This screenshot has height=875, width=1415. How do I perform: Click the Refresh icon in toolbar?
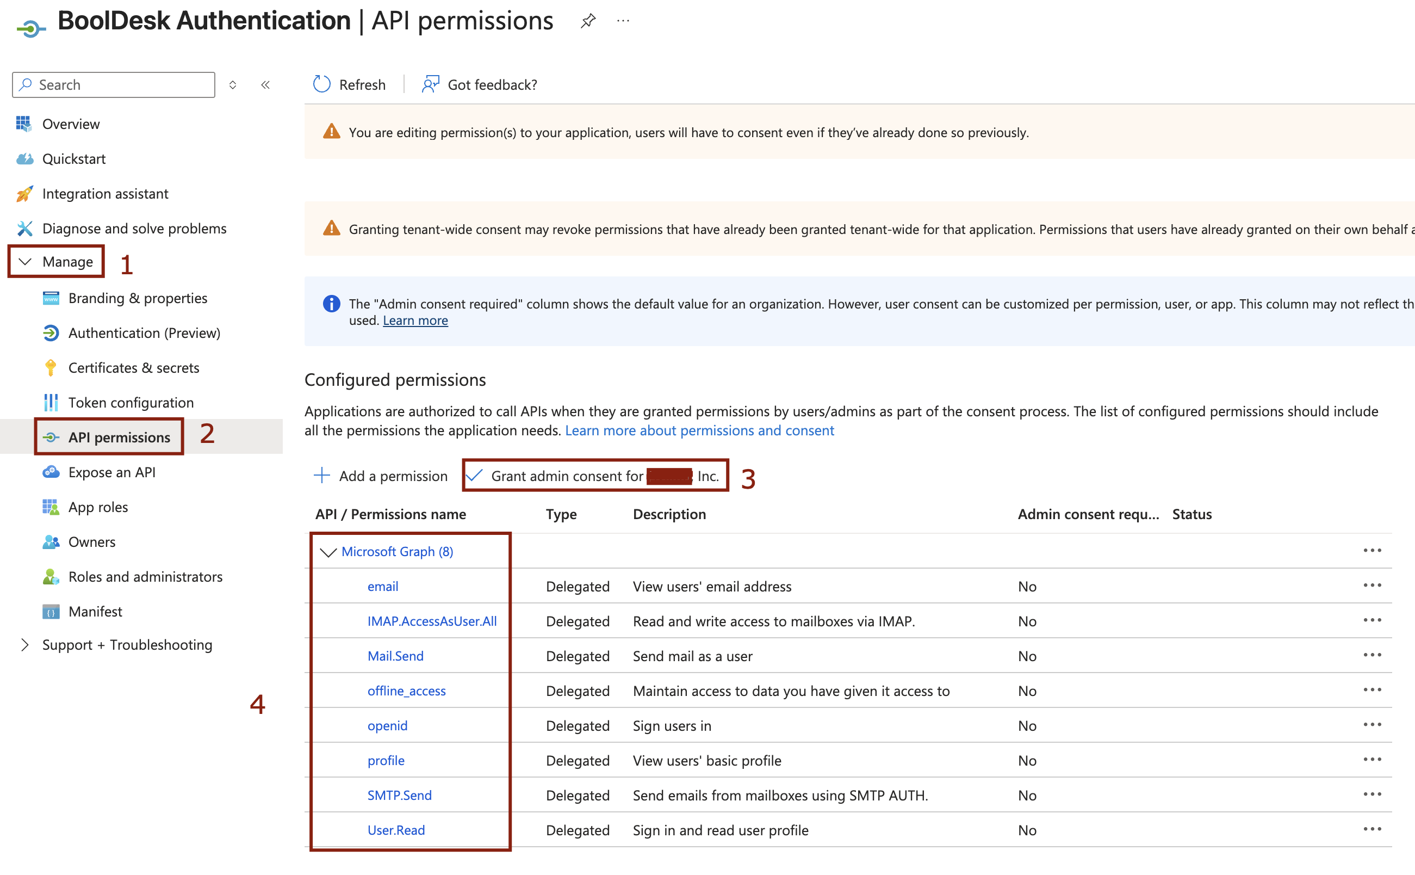tap(321, 84)
